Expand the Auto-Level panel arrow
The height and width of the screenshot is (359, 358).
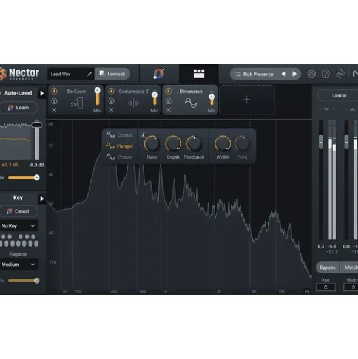[x=42, y=93]
